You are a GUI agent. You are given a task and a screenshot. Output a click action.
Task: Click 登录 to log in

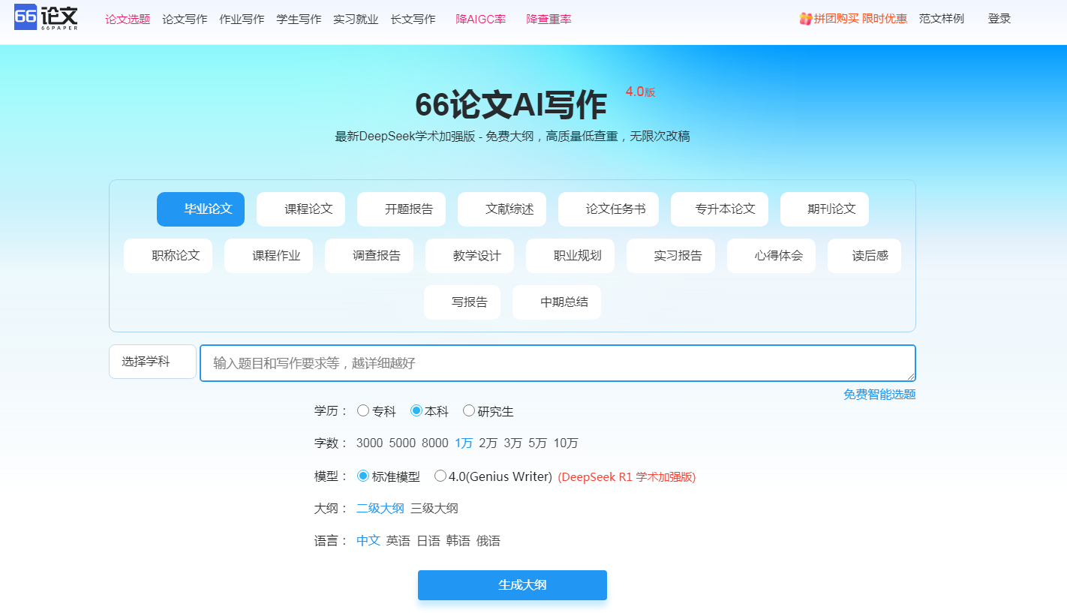[999, 18]
